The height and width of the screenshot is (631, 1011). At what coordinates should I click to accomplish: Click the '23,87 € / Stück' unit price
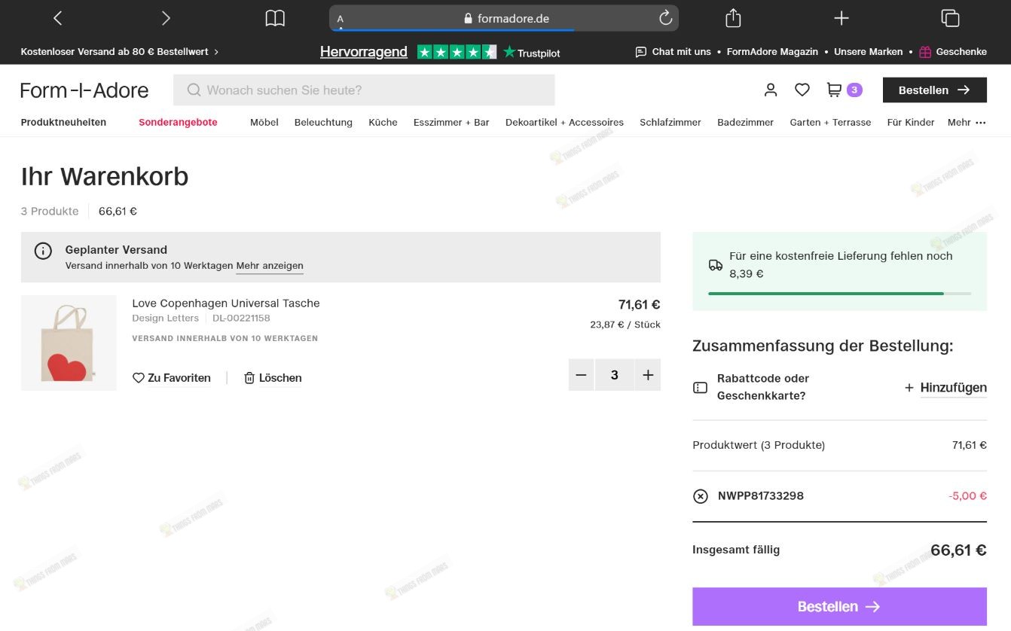[625, 325]
